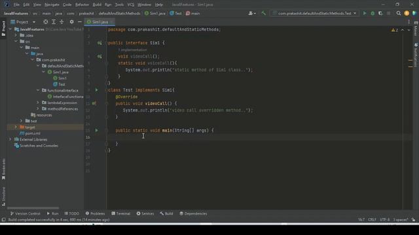This screenshot has height=235, width=419.
Task: Open the File menu
Action: point(16,5)
